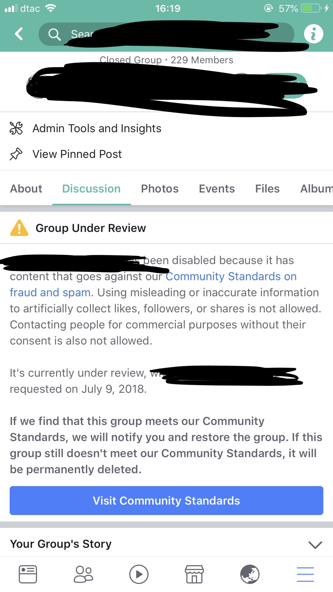Image resolution: width=333 pixels, height=592 pixels.
Task: Open Watch video icon
Action: pos(139,574)
